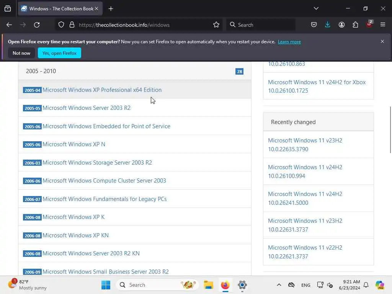Click Yes, open Firefox button
Viewport: 392px width, 294px height.
coord(59,53)
